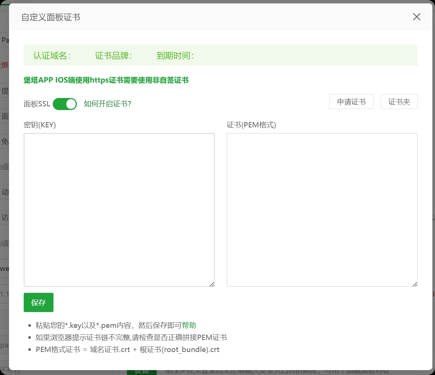Screen dimensions: 435x375
Task: Grab the 证书(PEM格式) textarea resize handle
Action: tap(415, 284)
